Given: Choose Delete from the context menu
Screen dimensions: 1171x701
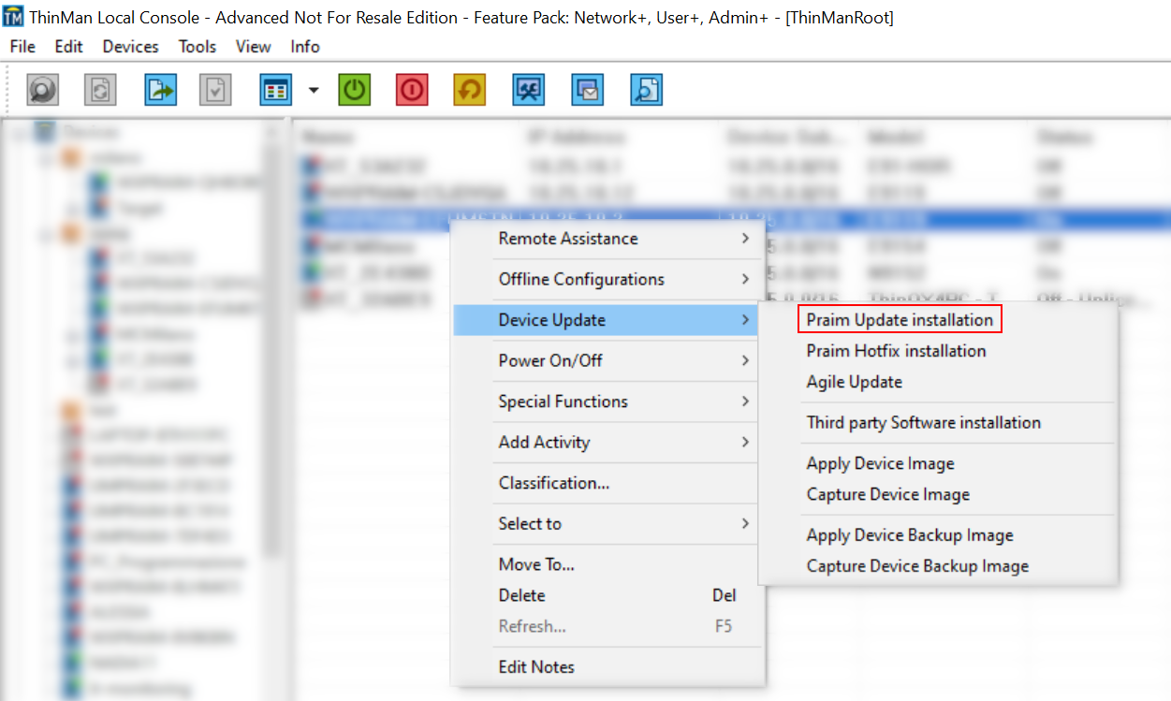Looking at the screenshot, I should pos(606,595).
